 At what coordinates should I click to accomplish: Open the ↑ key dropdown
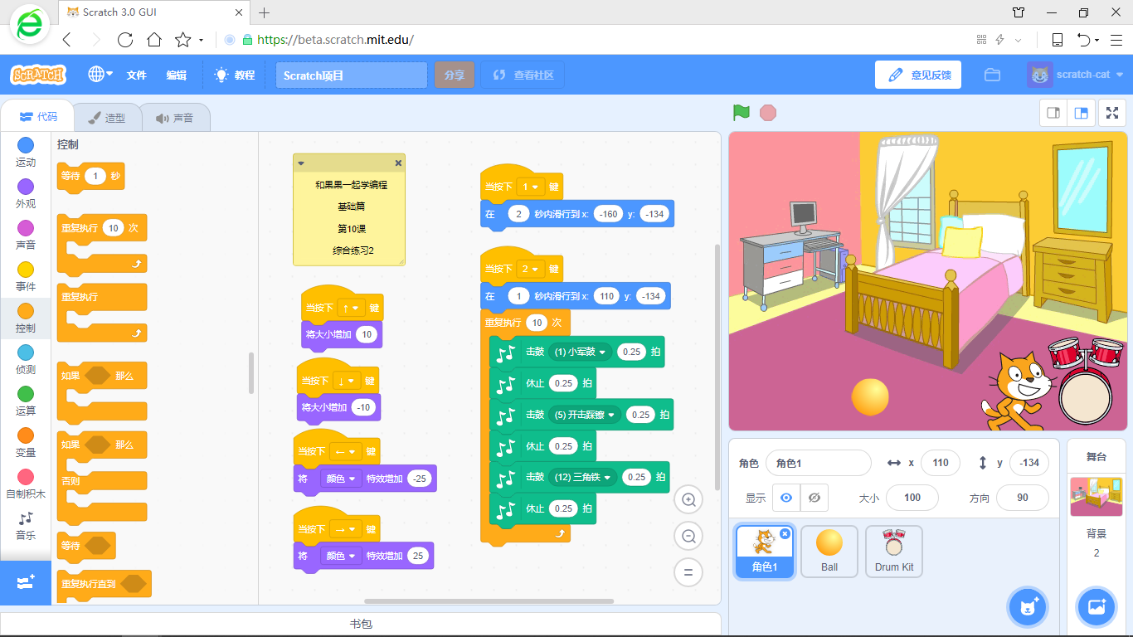pos(352,308)
